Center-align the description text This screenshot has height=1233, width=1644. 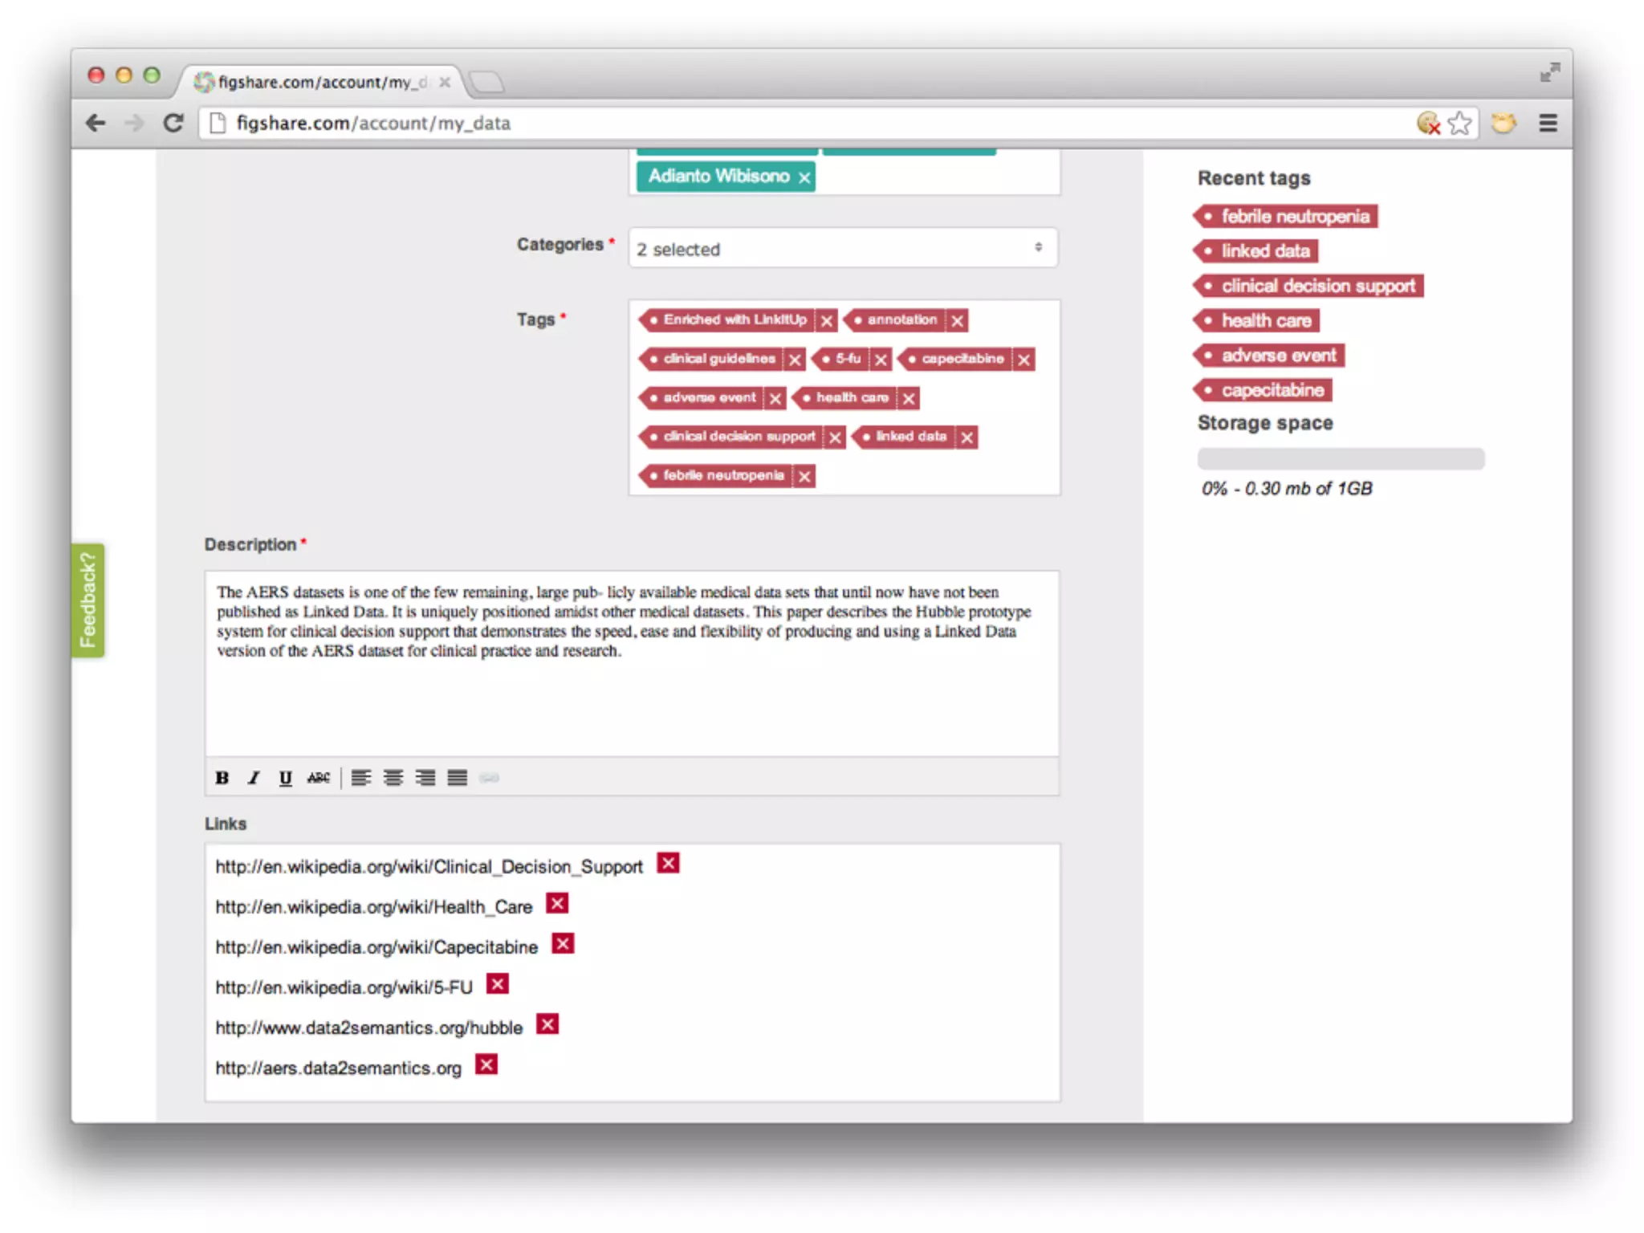(393, 777)
